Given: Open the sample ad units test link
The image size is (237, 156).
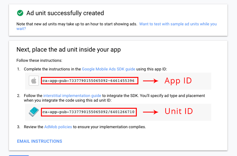Looking at the screenshot, I should tap(117, 26).
